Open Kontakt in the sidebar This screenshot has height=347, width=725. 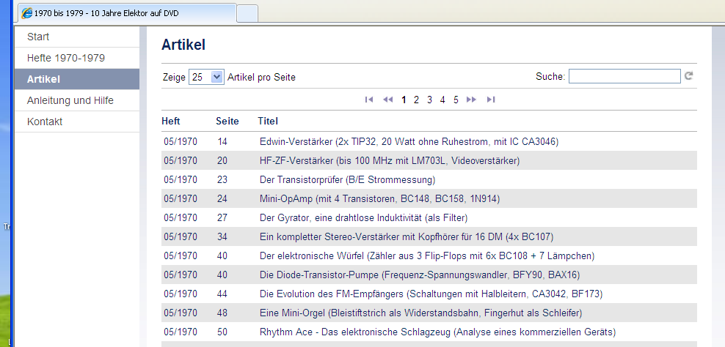pyautogui.click(x=77, y=122)
